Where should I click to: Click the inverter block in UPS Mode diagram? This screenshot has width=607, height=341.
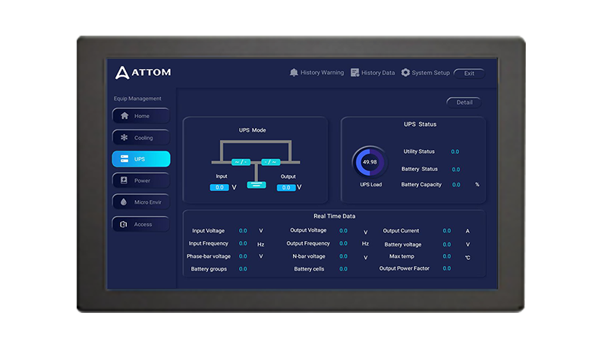271,161
